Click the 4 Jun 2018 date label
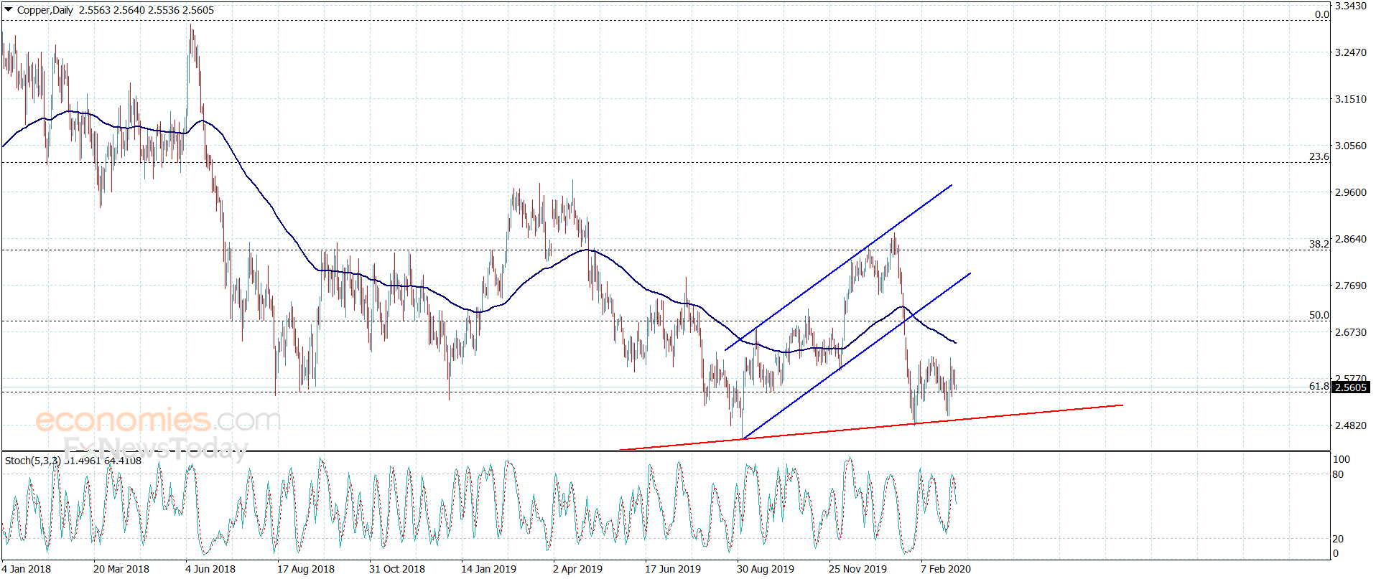This screenshot has width=1376, height=579. pos(210,569)
